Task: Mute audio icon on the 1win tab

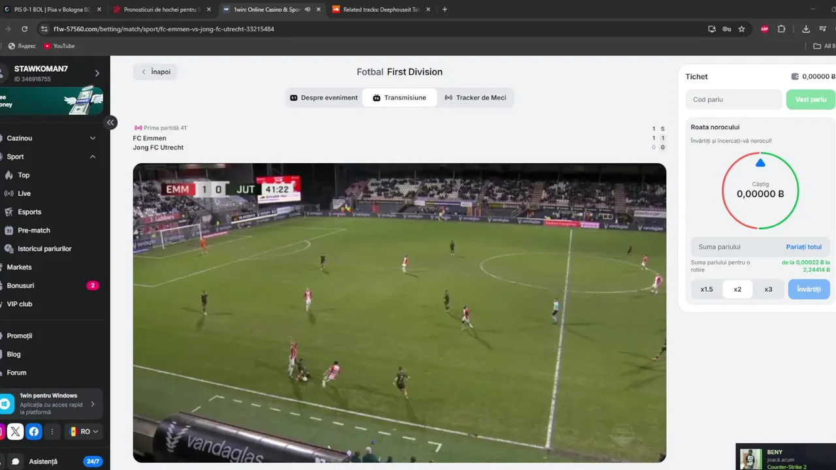Action: pos(307,9)
